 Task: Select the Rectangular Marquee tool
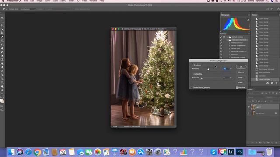pyautogui.click(x=2, y=21)
